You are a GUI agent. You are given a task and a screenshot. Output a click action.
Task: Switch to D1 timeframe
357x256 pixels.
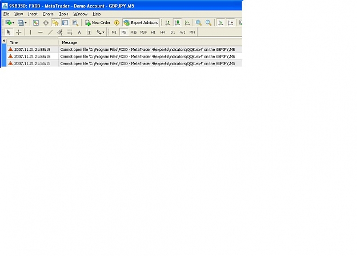[173, 33]
